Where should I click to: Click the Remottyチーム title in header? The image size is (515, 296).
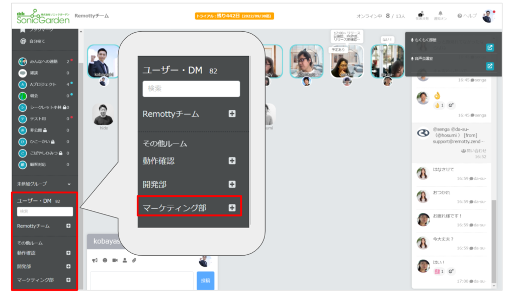[92, 16]
